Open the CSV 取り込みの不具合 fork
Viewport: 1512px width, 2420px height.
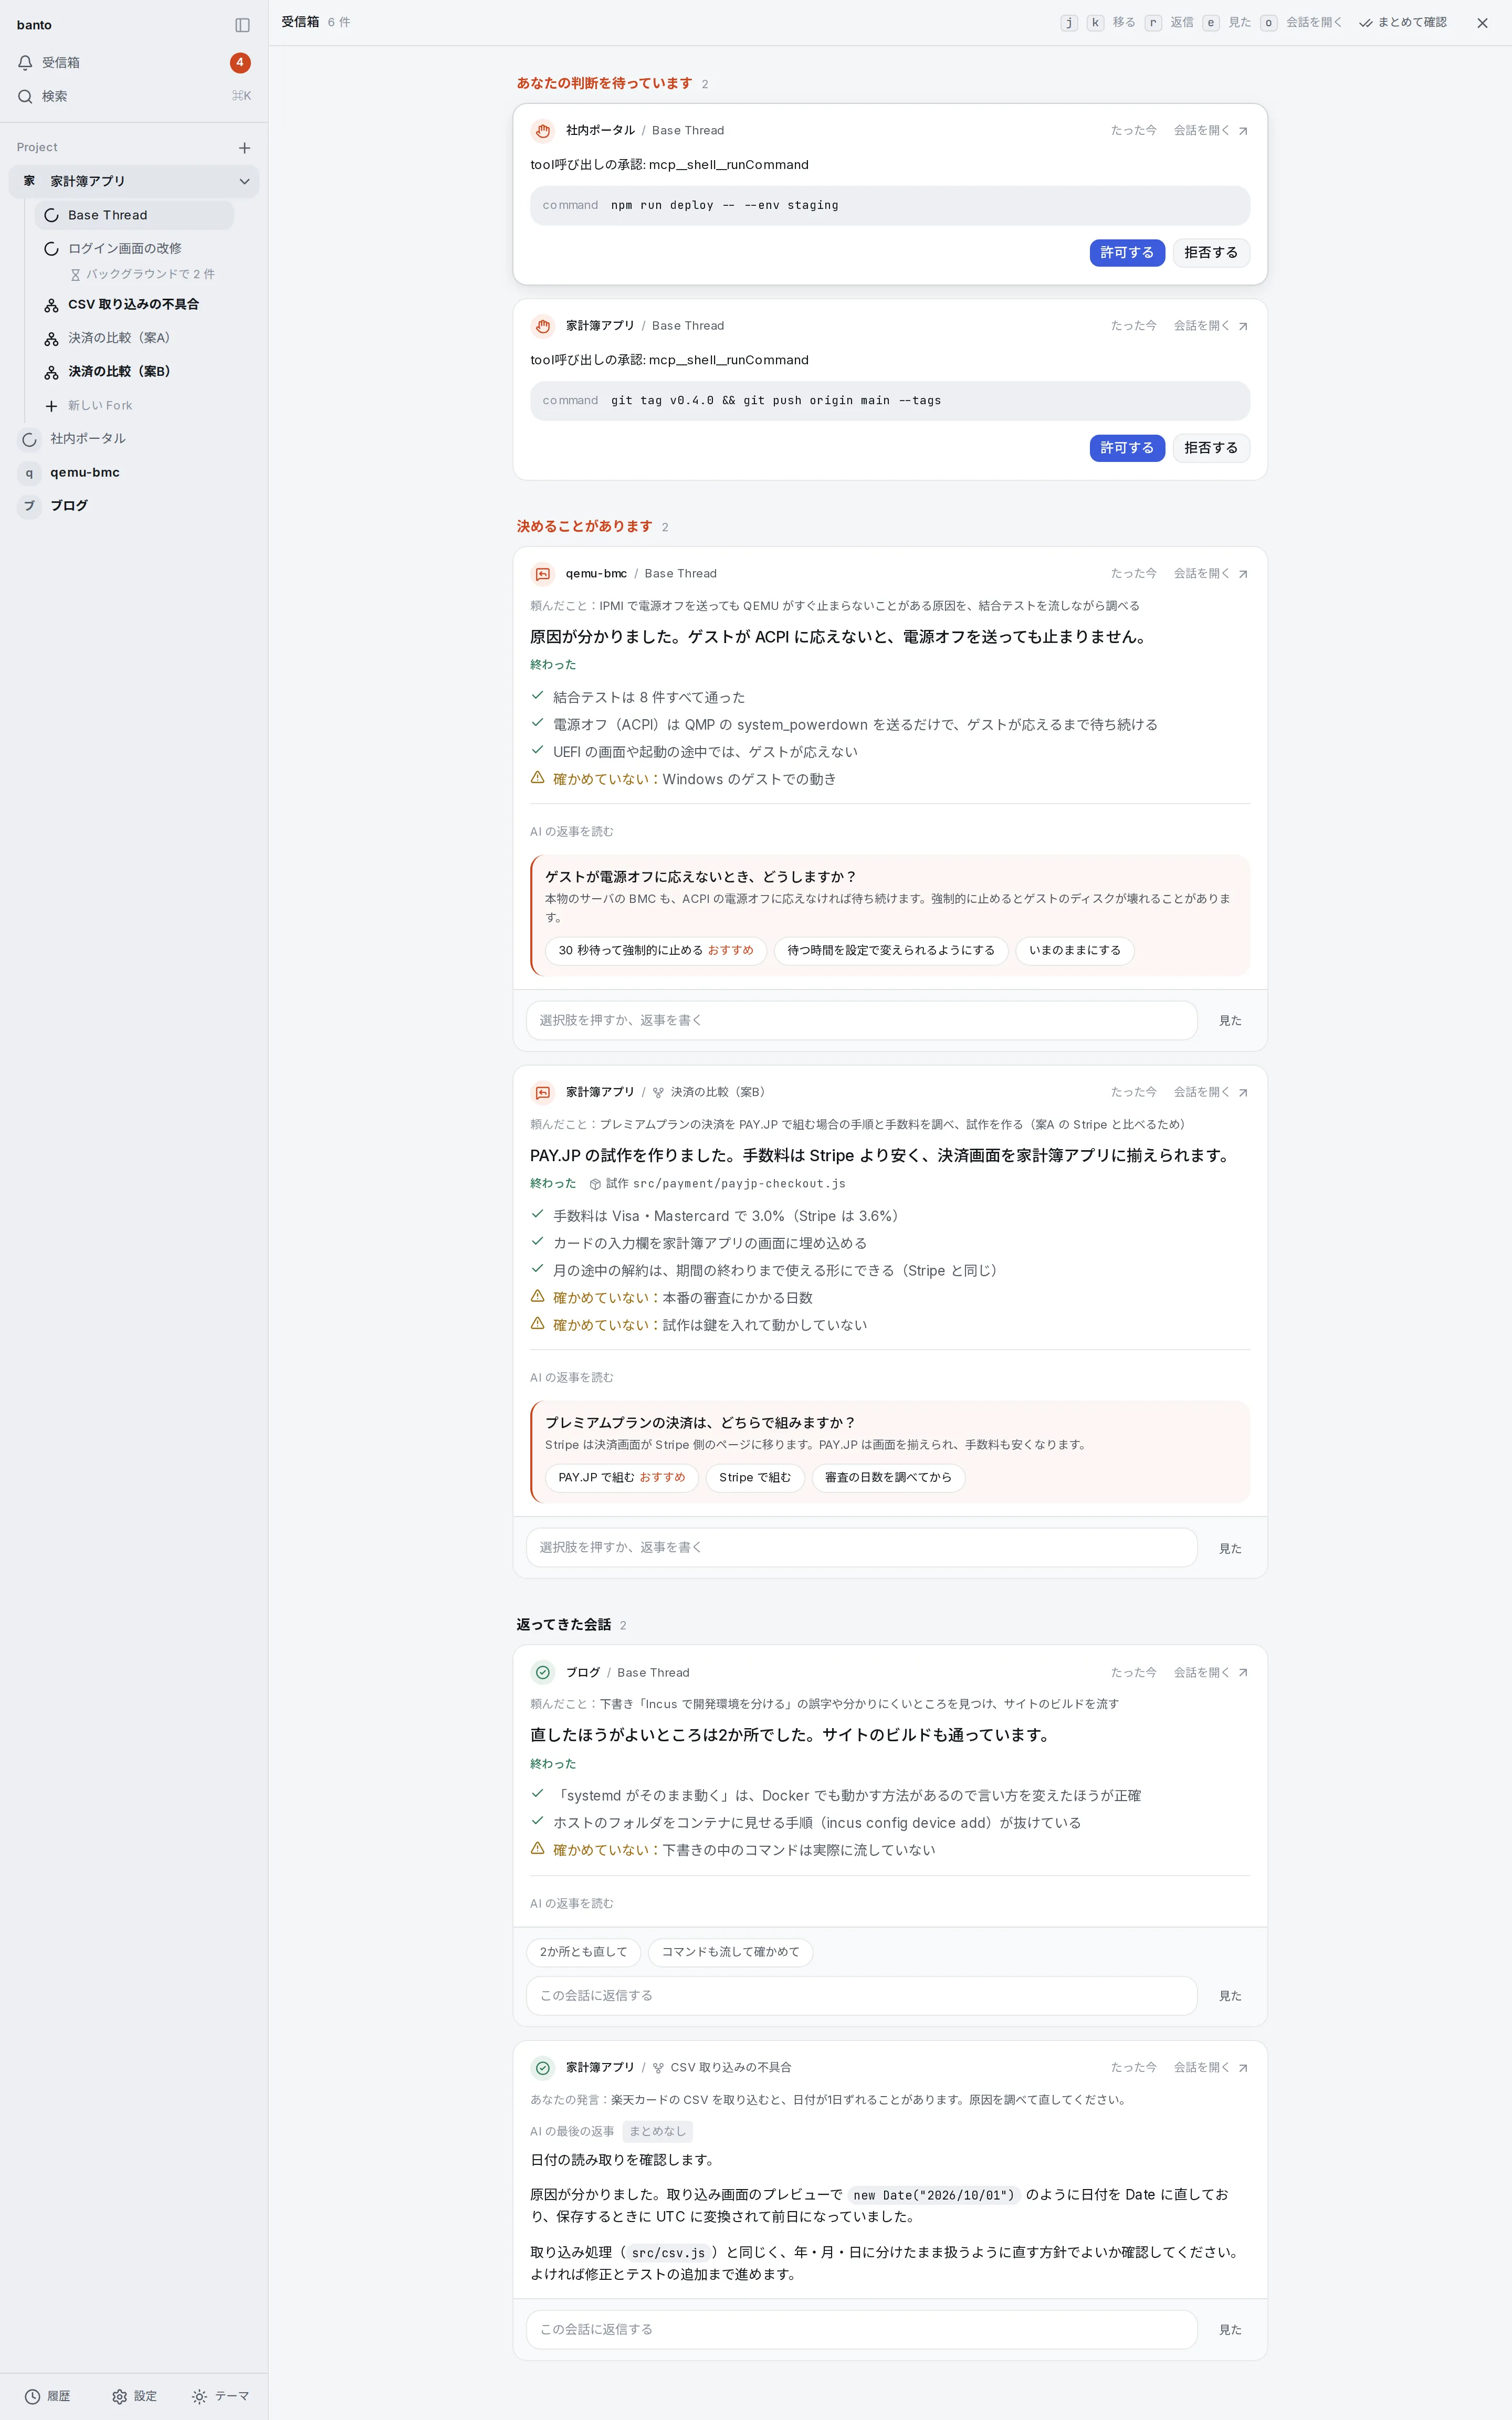pos(134,305)
